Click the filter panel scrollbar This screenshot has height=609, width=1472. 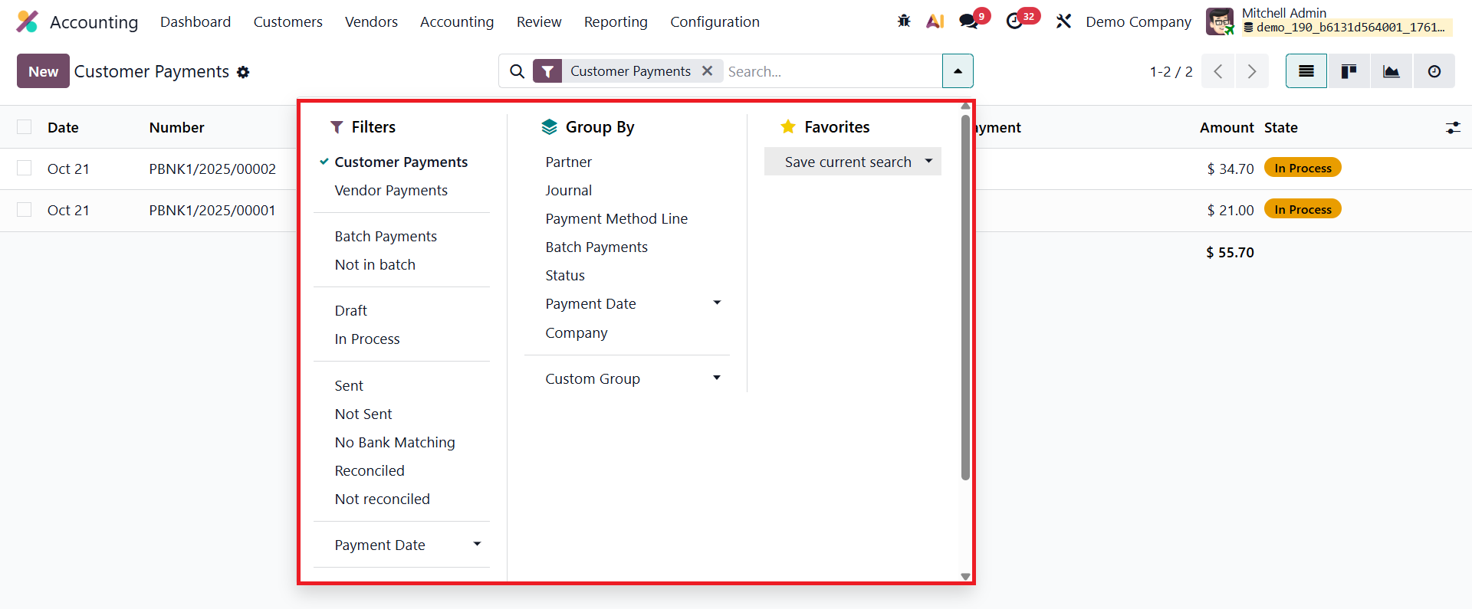point(965,299)
